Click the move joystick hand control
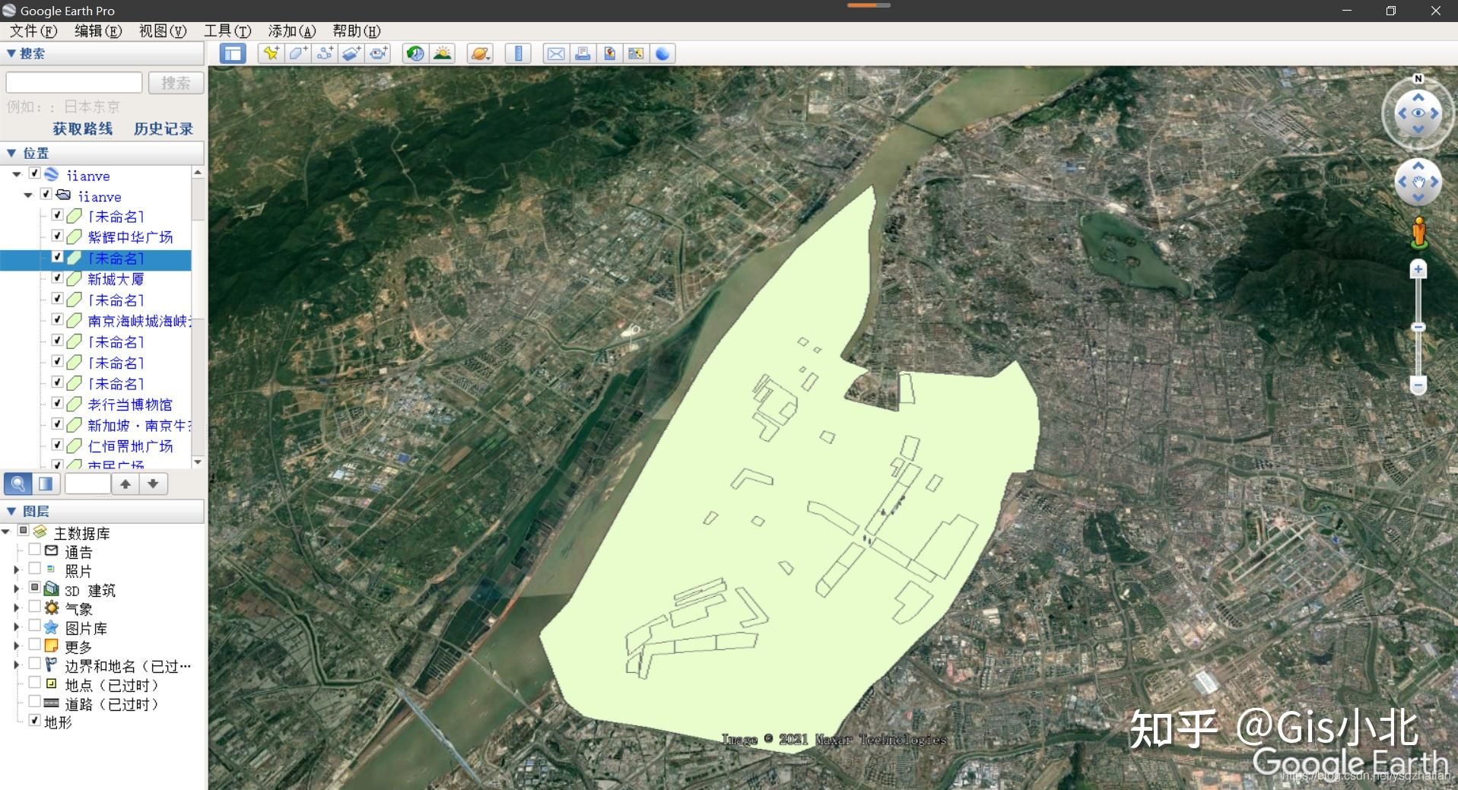The image size is (1458, 790). point(1418,182)
